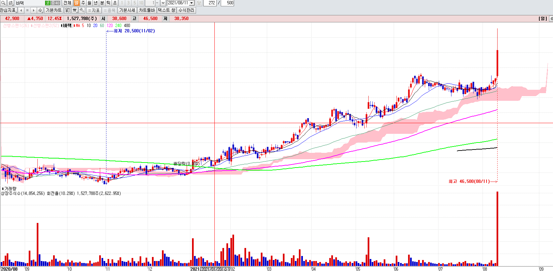The height and width of the screenshot is (271, 553).
Task: Open the =지표 indicator menu
Action: [x=94, y=10]
